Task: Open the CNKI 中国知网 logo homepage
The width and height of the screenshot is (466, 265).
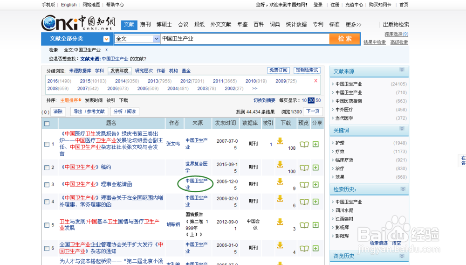Action: (x=78, y=23)
